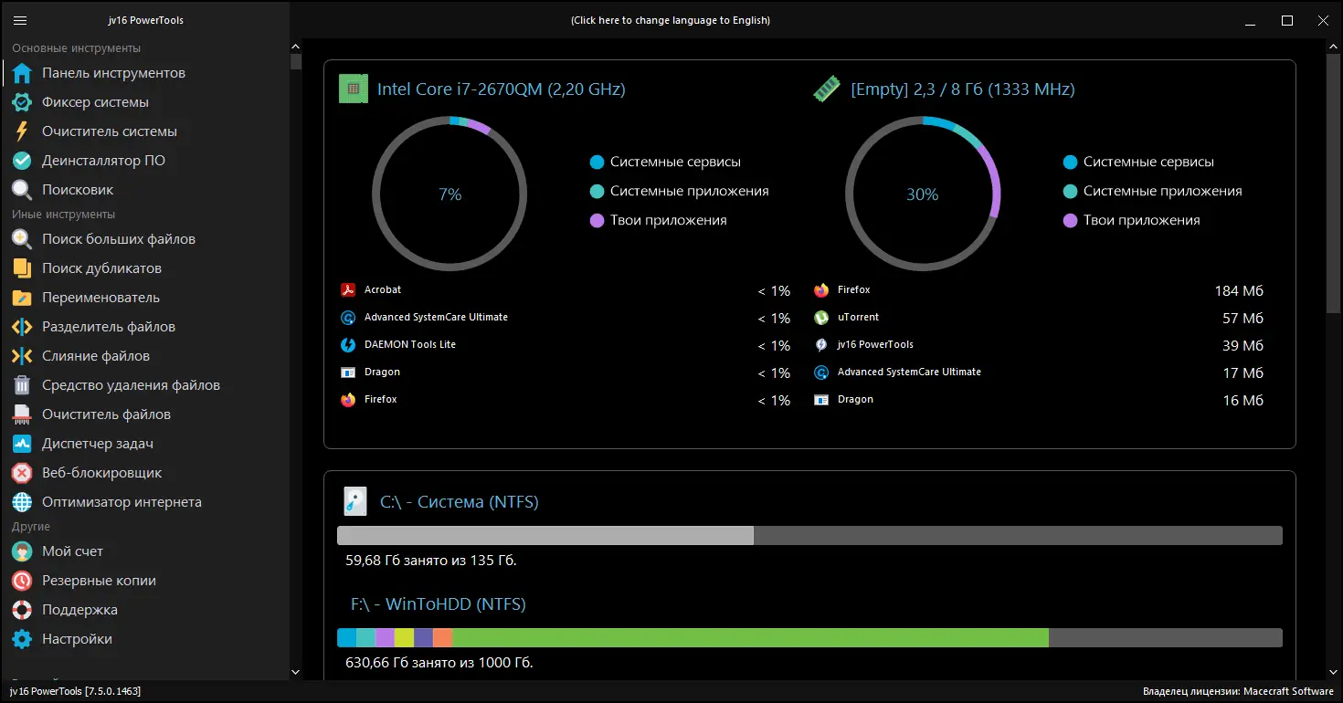Select the Поиск больших файлов sidebar label
This screenshot has width=1343, height=703.
coord(119,239)
